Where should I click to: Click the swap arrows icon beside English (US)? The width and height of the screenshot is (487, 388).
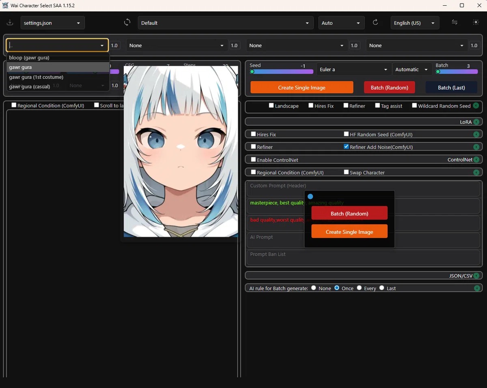(x=455, y=22)
